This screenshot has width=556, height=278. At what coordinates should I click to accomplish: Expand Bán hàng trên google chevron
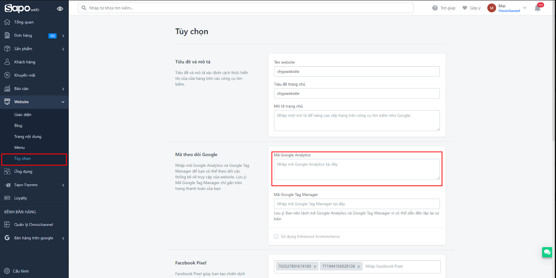(x=63, y=238)
